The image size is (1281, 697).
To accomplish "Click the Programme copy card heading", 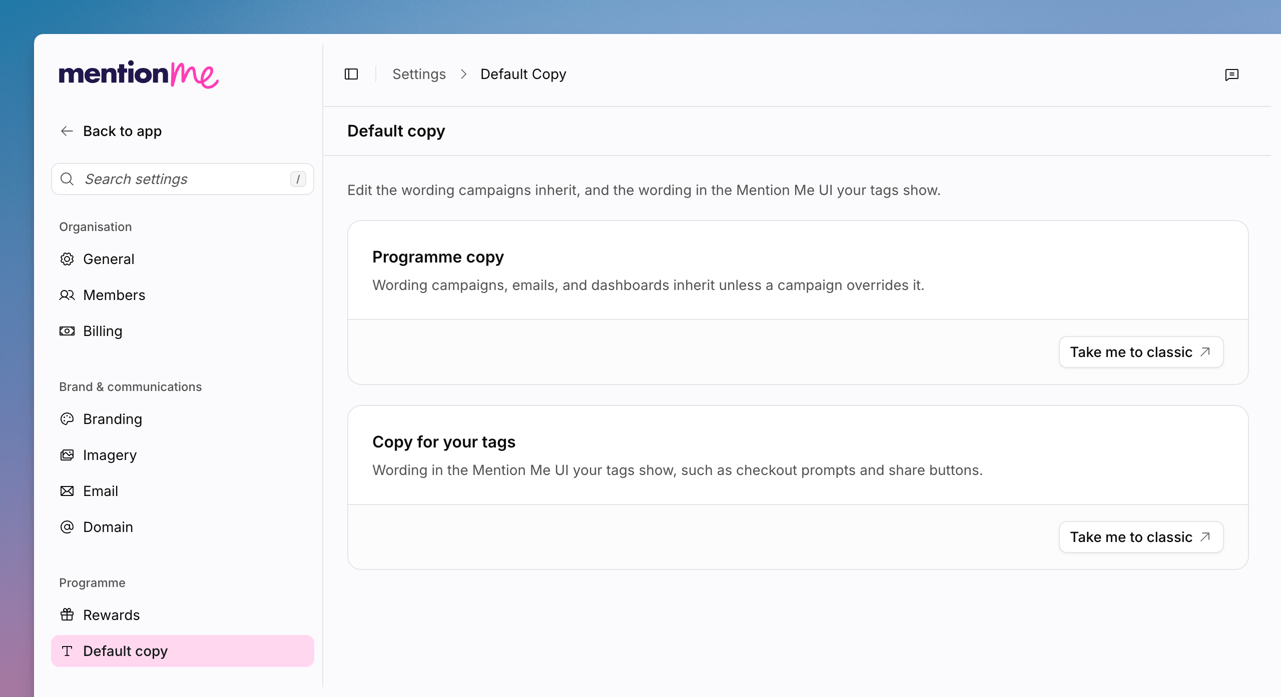I will 438,257.
